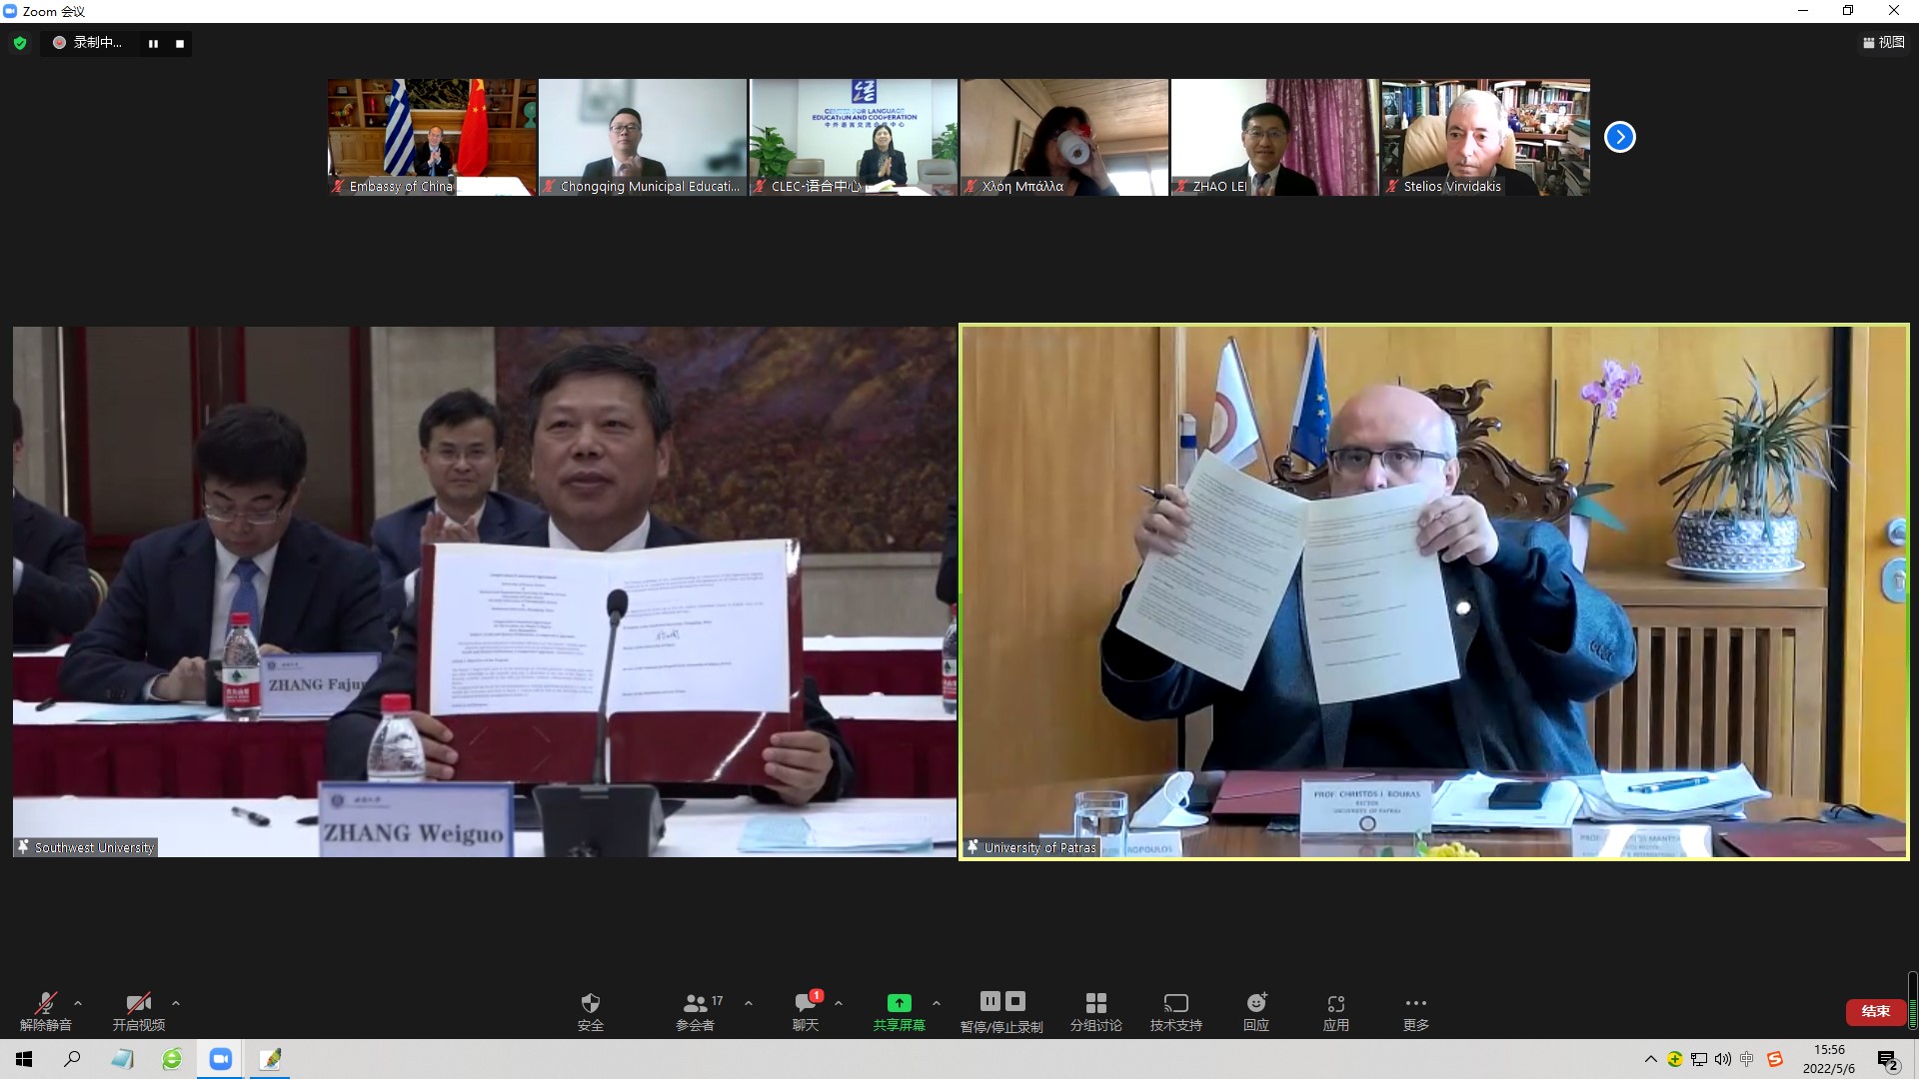Click University of Patras pinned video tile
This screenshot has height=1079, width=1919.
click(x=1434, y=591)
